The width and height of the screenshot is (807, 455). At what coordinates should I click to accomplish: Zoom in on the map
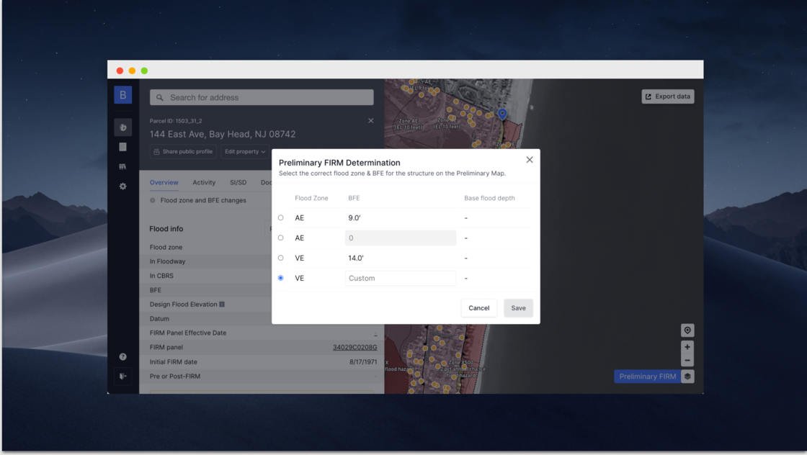click(687, 347)
